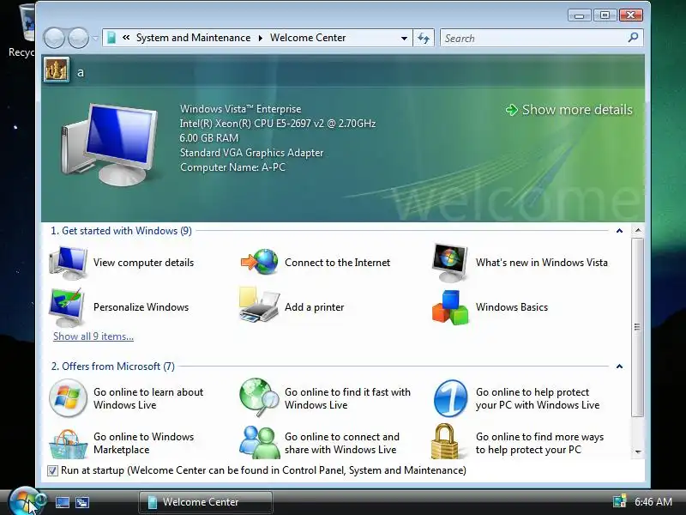This screenshot has width=686, height=515.
Task: Go forward with the Forward arrow button
Action: click(x=78, y=38)
